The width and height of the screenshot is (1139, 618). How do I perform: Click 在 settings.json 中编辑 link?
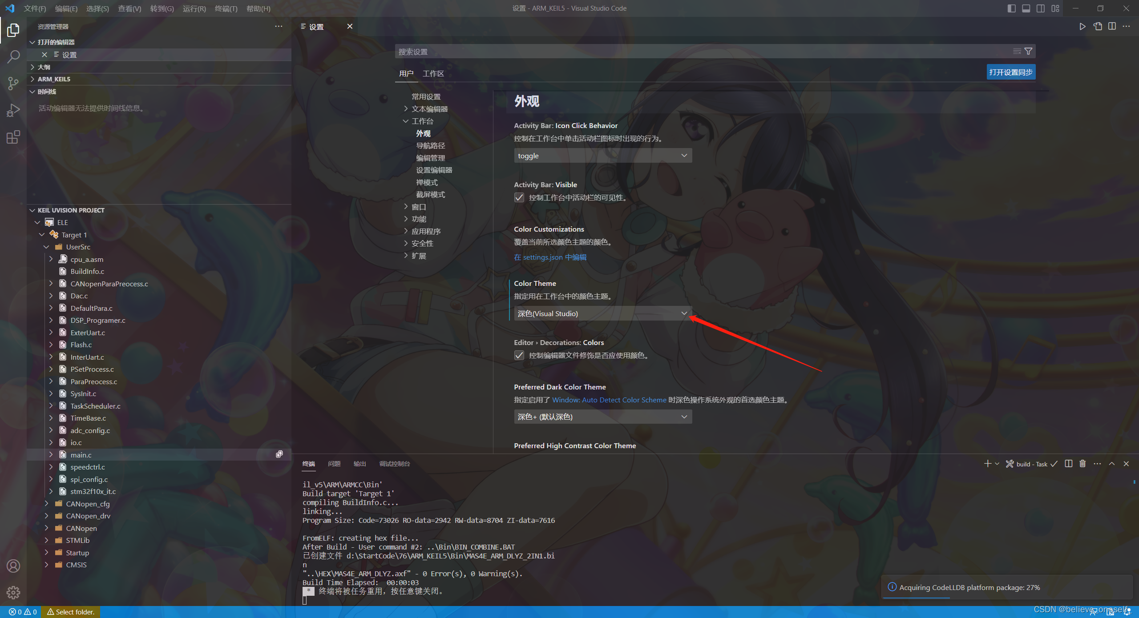(550, 257)
